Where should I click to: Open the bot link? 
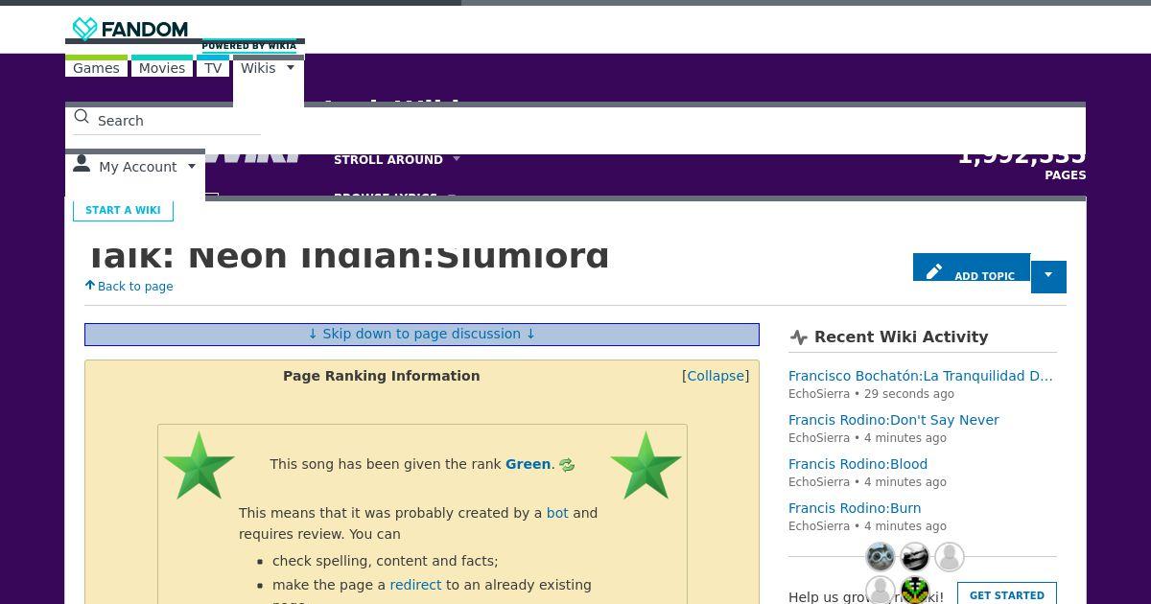[557, 513]
